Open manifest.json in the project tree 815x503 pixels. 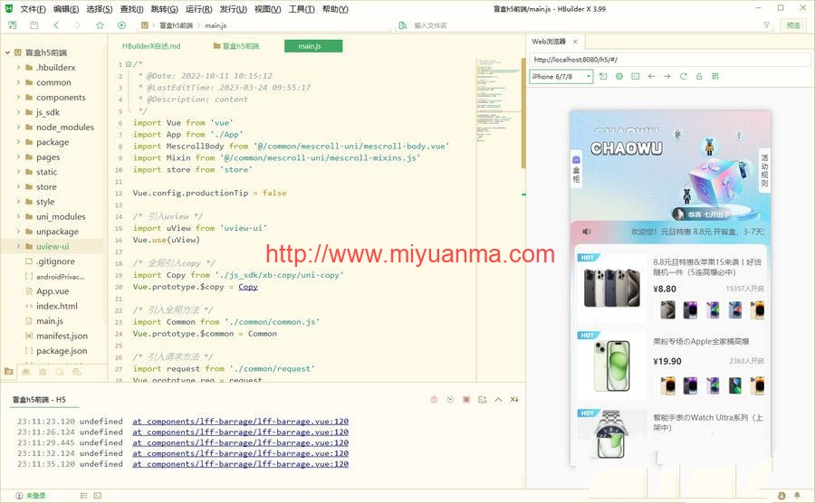(62, 336)
